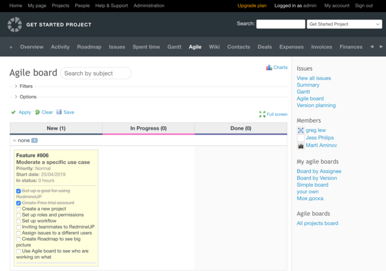This screenshot has width=386, height=271.
Task: Click the green Apply checkmark icon
Action: [13, 112]
